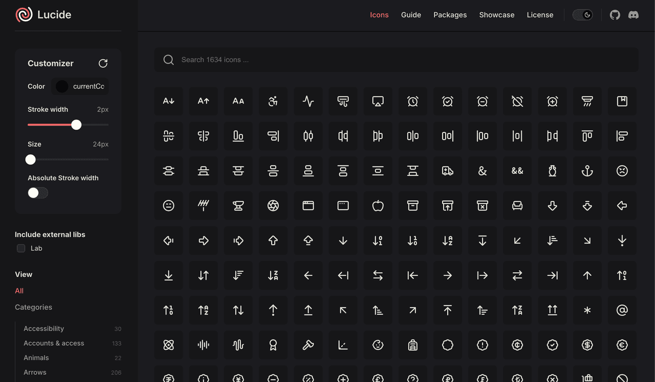Select the aperture icon
Screen dimensions: 655x382
coord(273,206)
